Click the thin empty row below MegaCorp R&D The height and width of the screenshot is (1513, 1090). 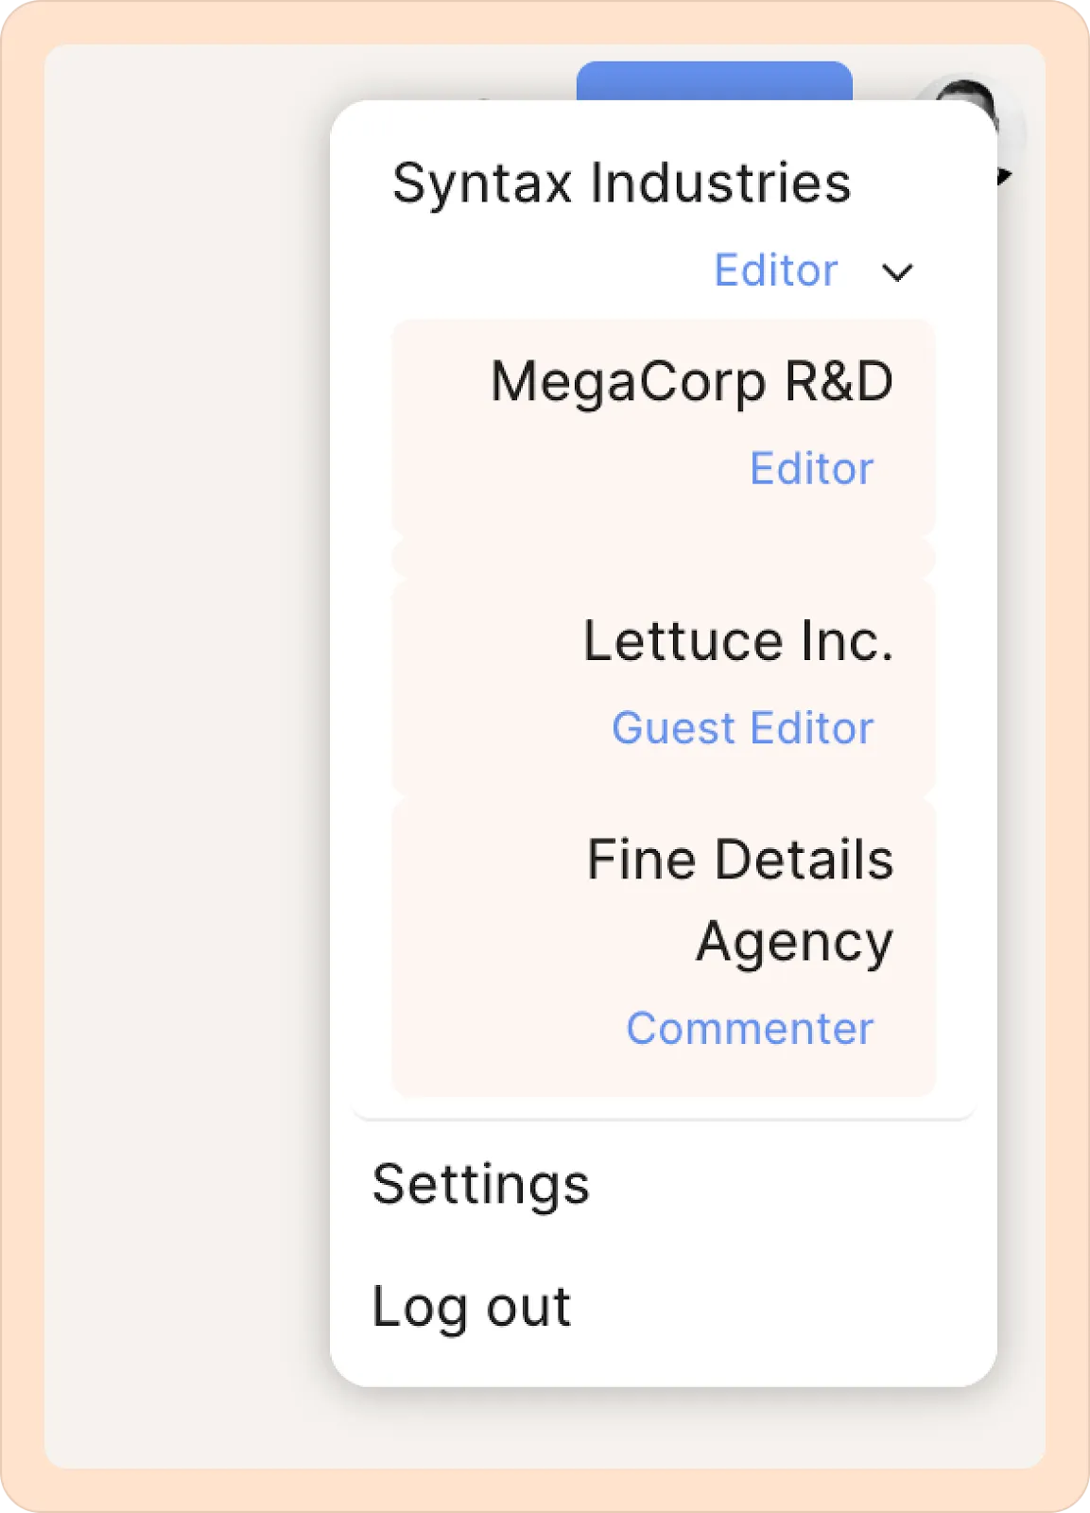[662, 558]
